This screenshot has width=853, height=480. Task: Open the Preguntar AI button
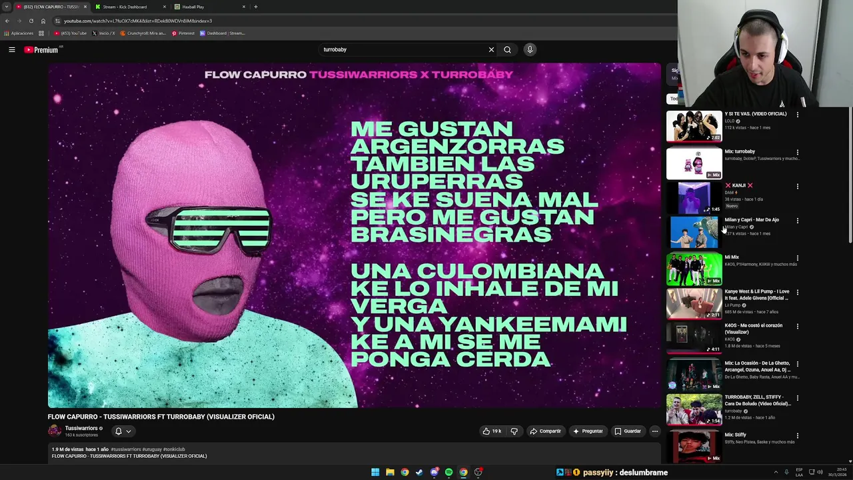click(x=588, y=431)
